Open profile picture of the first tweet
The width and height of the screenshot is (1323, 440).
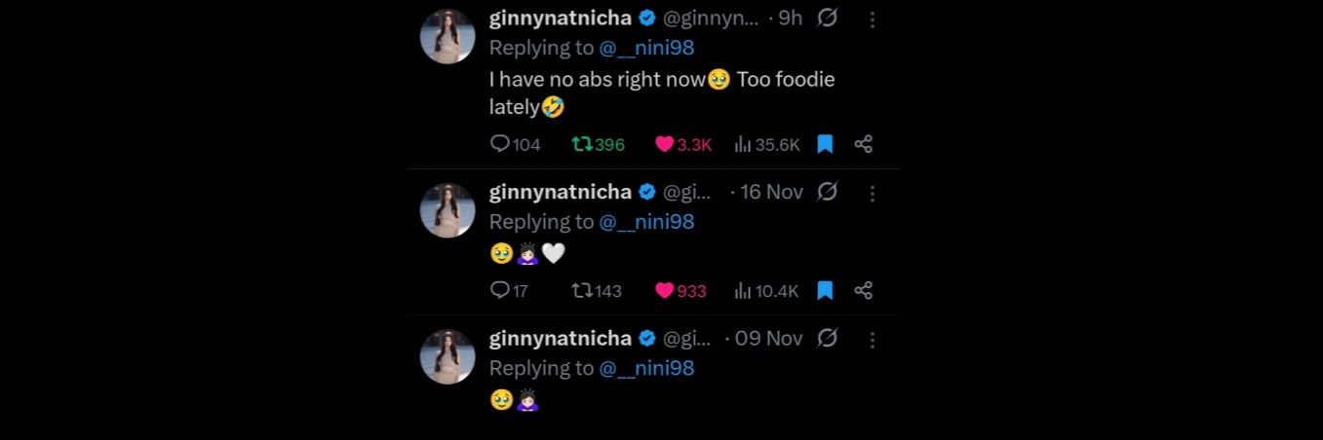(447, 36)
